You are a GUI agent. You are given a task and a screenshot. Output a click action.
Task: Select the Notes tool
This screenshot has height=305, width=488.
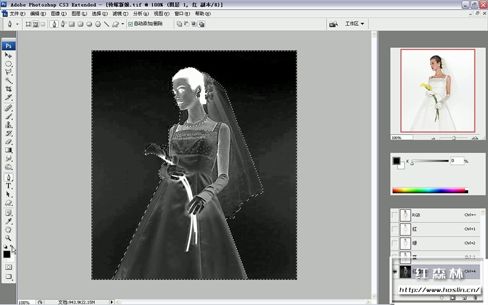(x=8, y=213)
